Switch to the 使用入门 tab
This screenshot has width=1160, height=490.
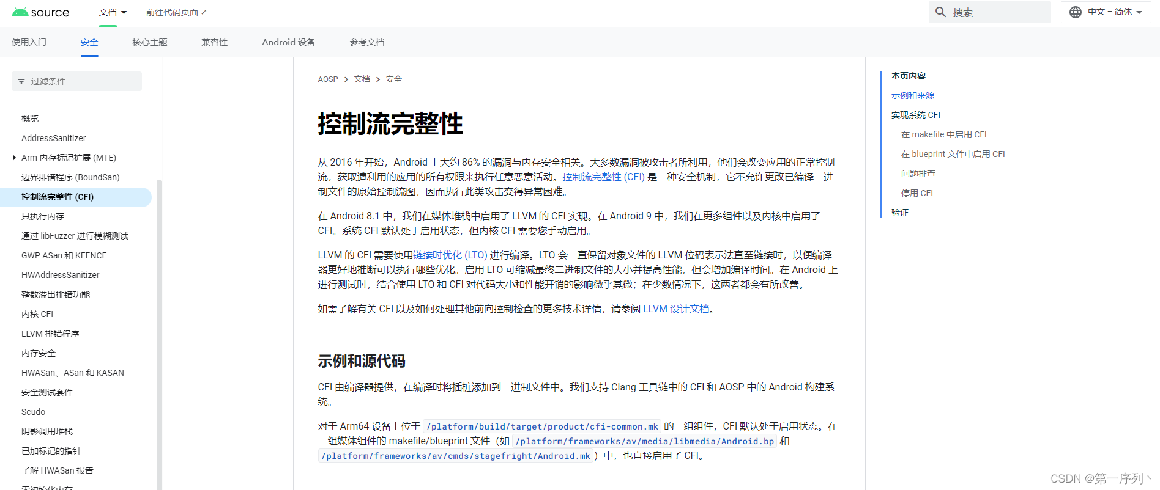pos(29,42)
